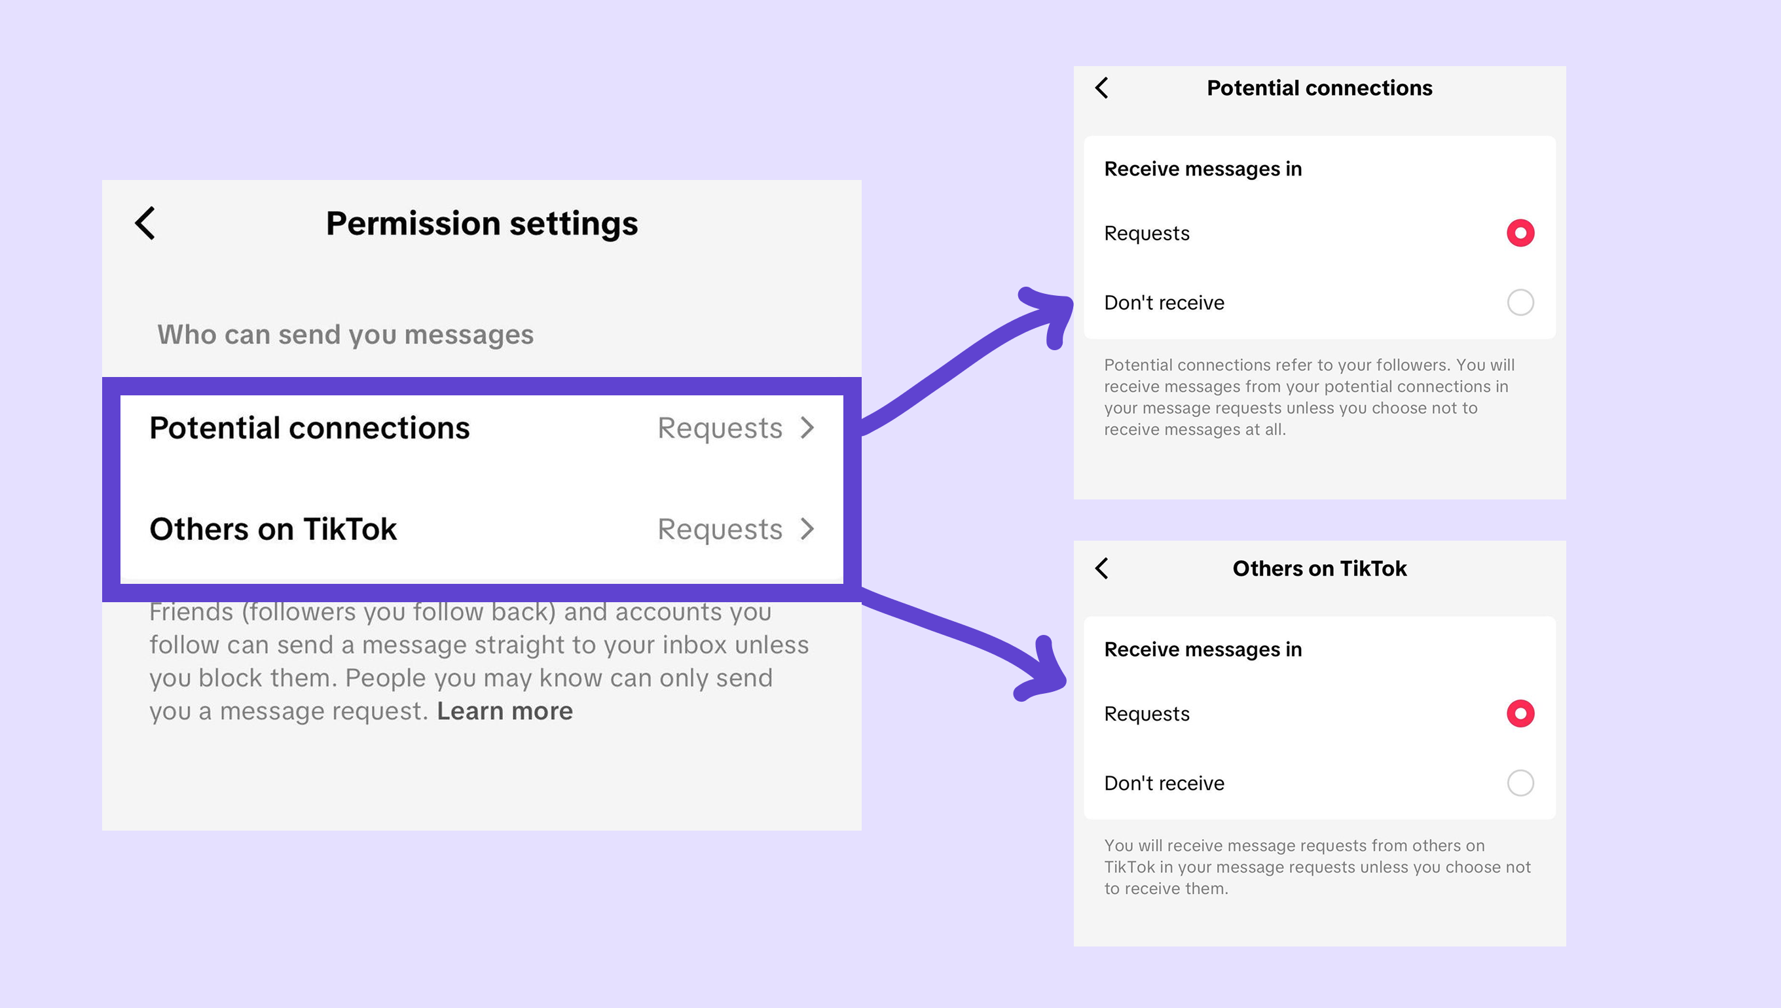
Task: Click Who can send you messages heading
Action: pos(346,335)
